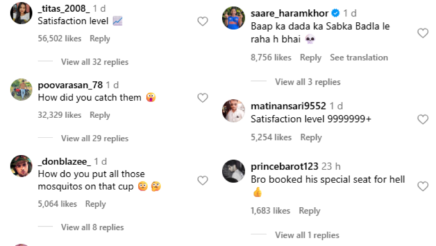Open _donblazee_ profile avatar
This screenshot has height=246, width=436.
(x=21, y=166)
